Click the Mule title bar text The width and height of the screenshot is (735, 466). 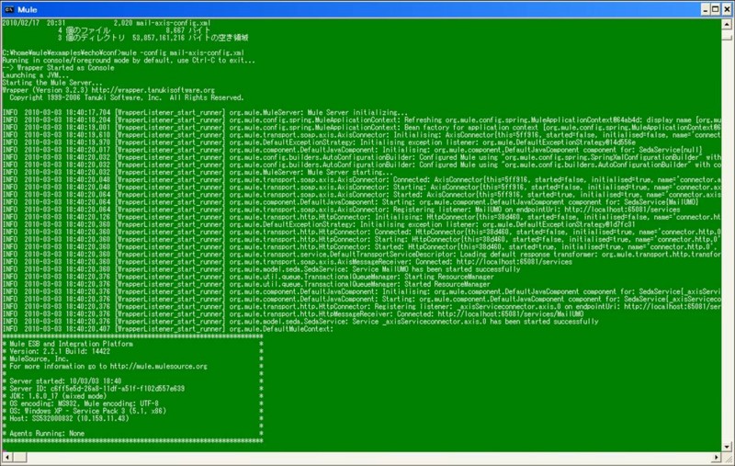click(28, 9)
